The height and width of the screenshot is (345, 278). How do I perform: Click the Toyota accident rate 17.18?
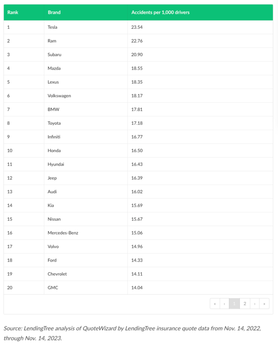click(137, 123)
